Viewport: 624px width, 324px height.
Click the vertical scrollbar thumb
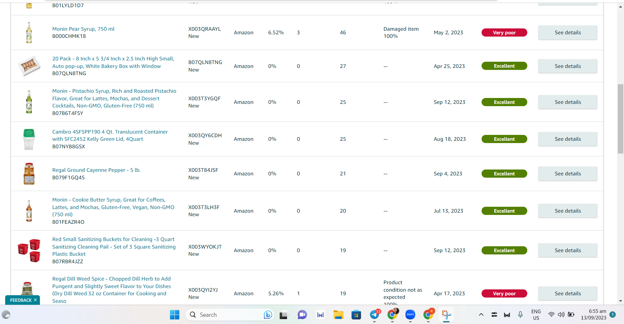point(620,119)
